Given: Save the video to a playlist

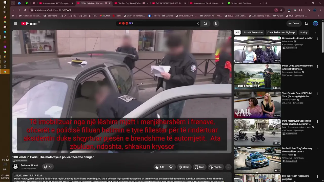Looking at the screenshot, I should [199, 167].
